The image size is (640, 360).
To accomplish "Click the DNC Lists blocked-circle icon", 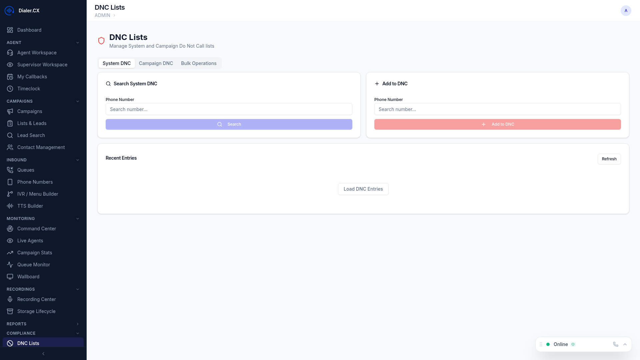I will [10, 343].
